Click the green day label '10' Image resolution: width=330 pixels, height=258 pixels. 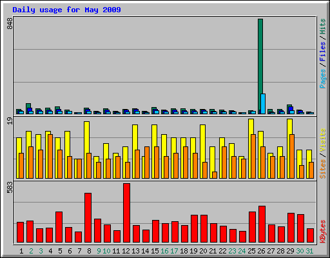click(x=106, y=251)
